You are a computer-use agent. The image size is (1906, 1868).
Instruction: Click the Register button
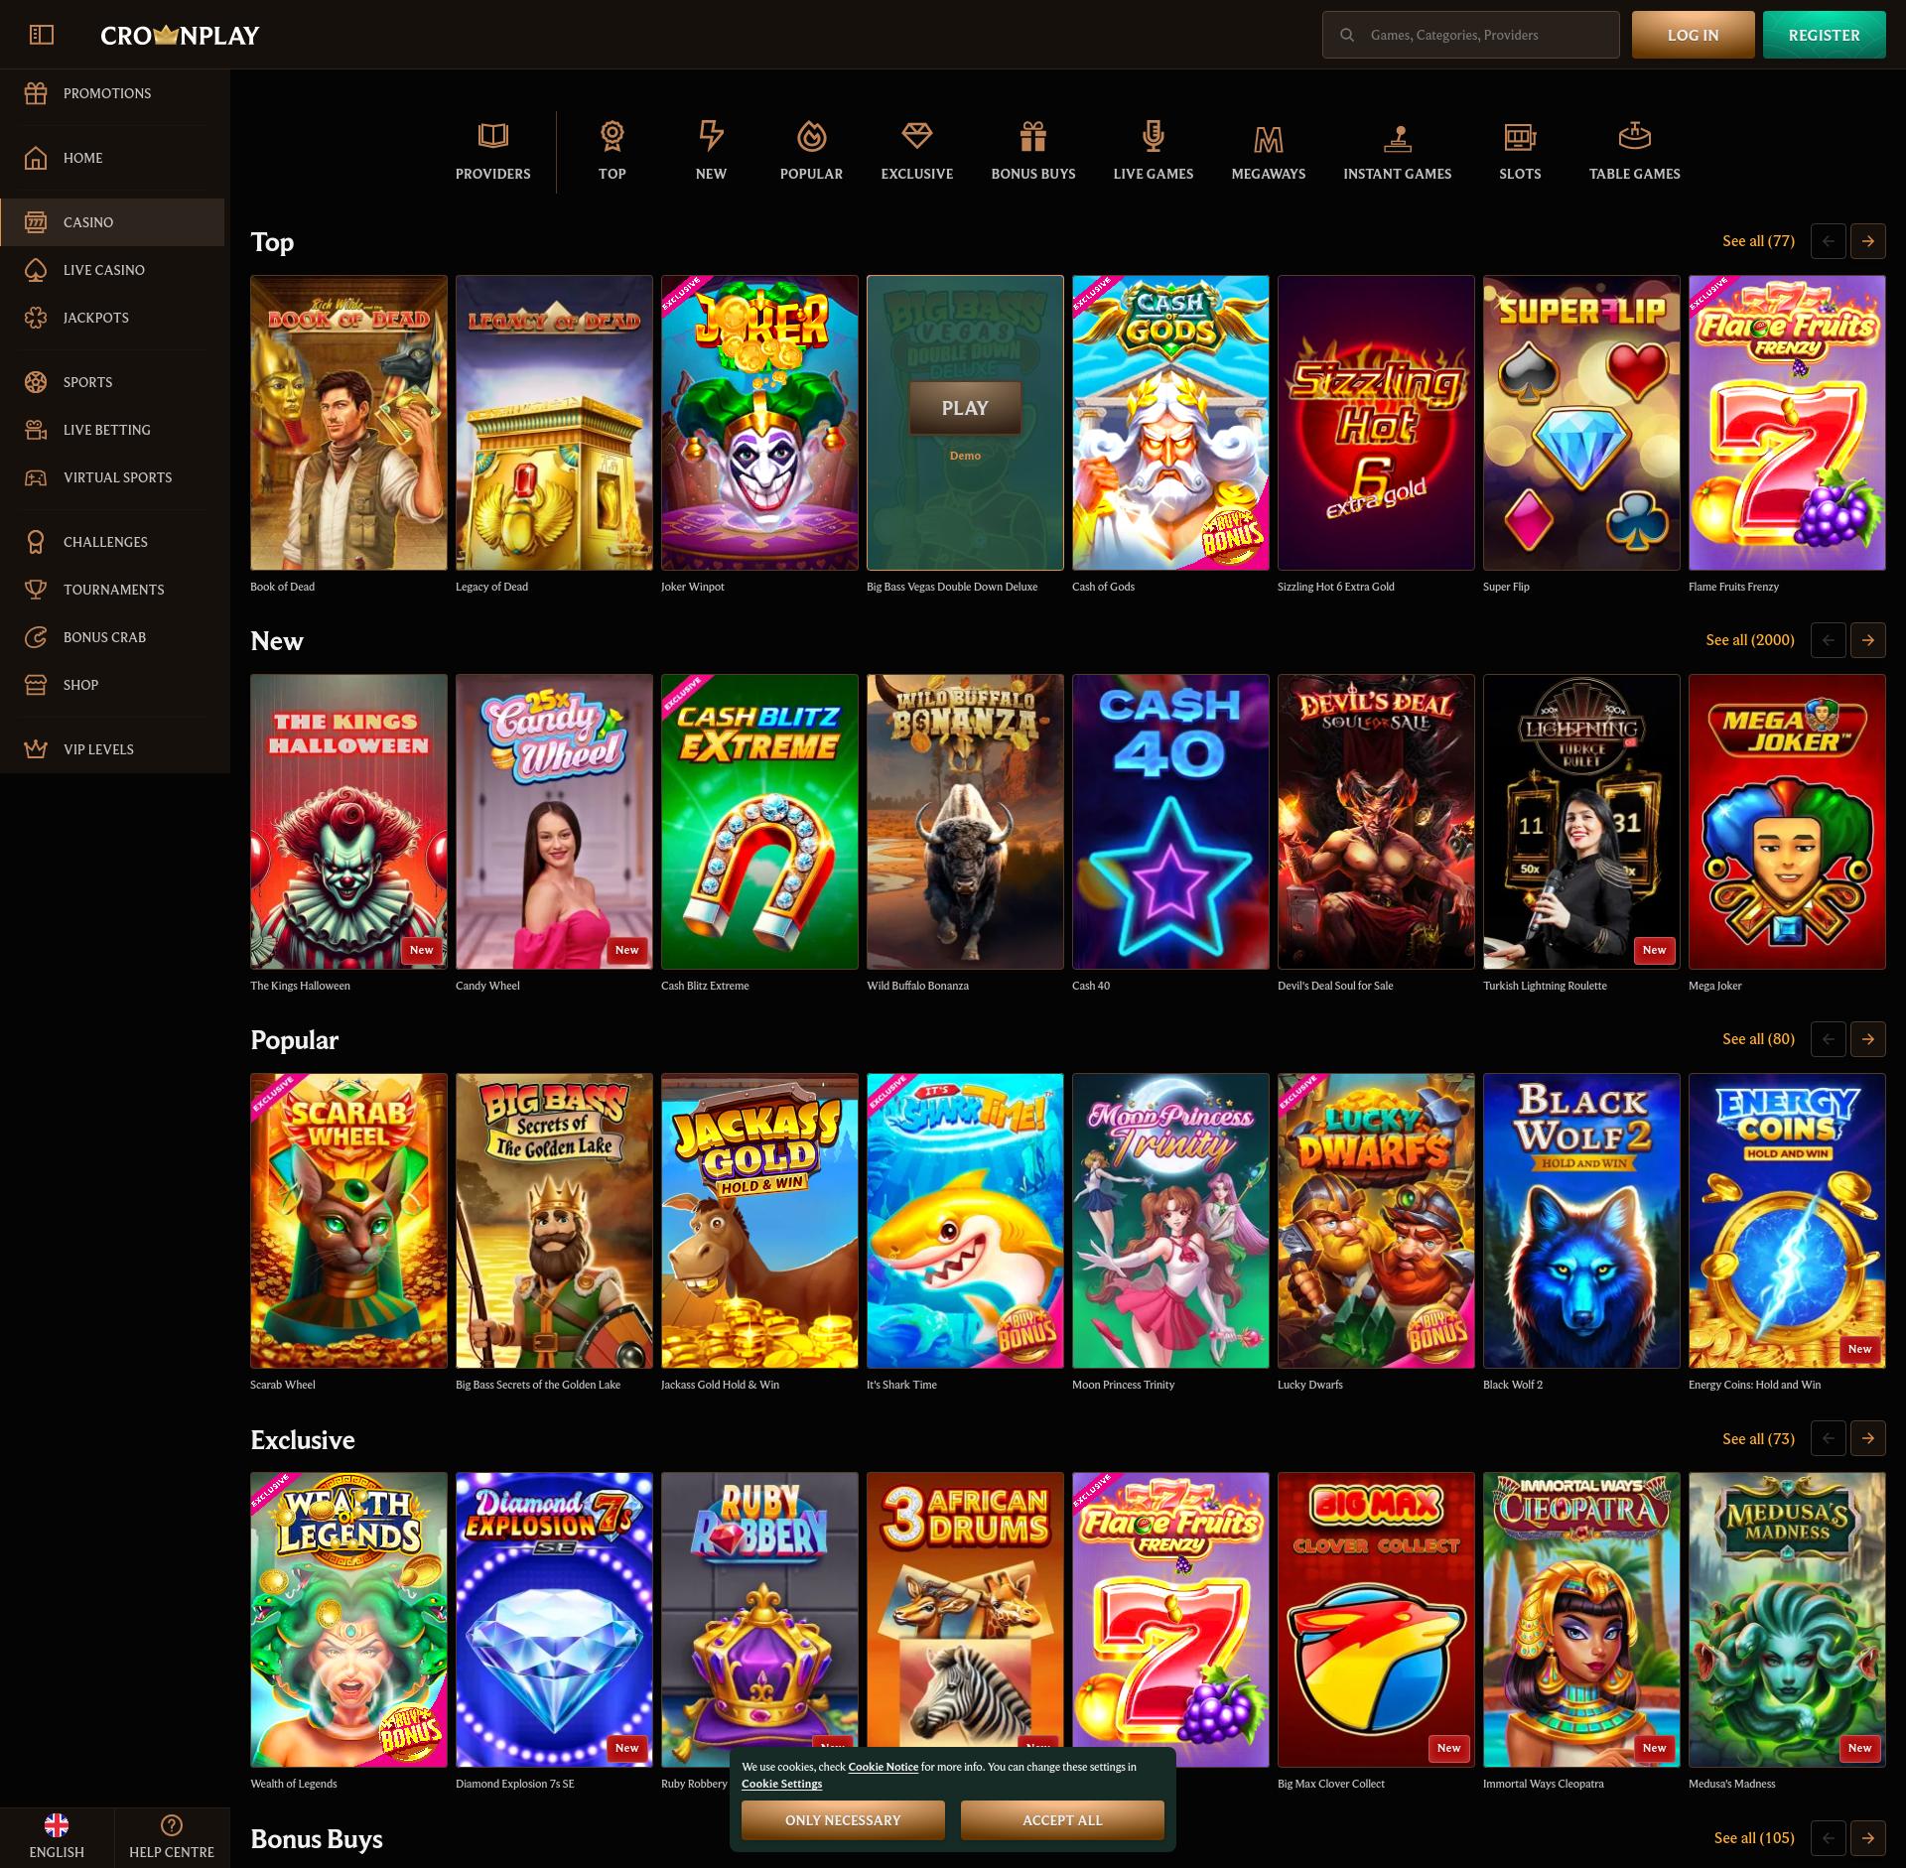[x=1824, y=34]
